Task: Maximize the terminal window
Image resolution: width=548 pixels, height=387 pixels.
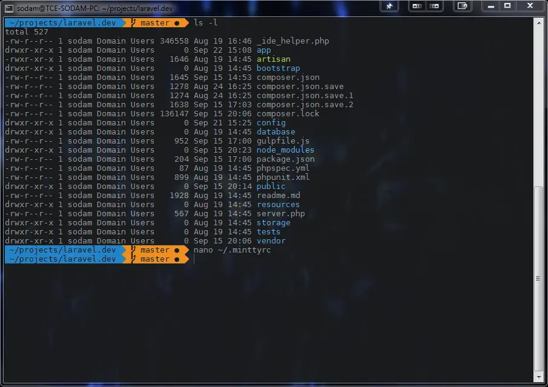Action: click(507, 6)
